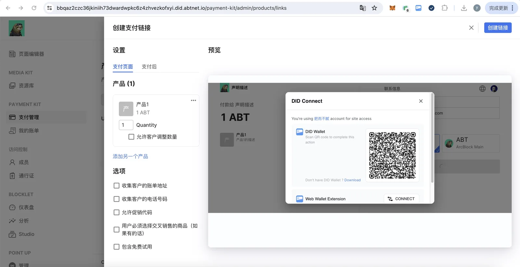Click the CONNECT button for Web Wallet Extension

(x=401, y=199)
